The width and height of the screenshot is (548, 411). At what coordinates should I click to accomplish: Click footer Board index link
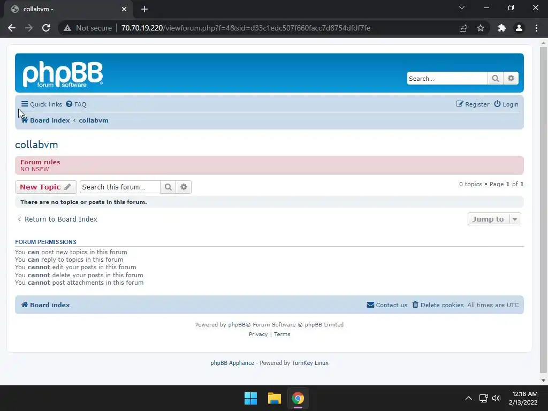(x=46, y=305)
